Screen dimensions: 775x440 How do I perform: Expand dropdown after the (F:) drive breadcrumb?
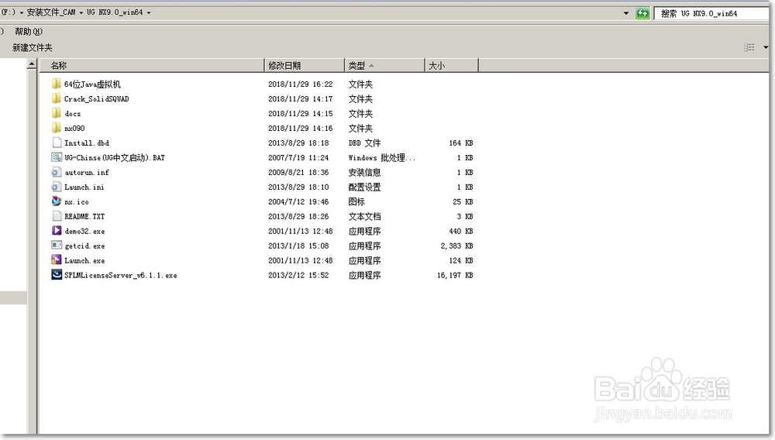point(22,13)
